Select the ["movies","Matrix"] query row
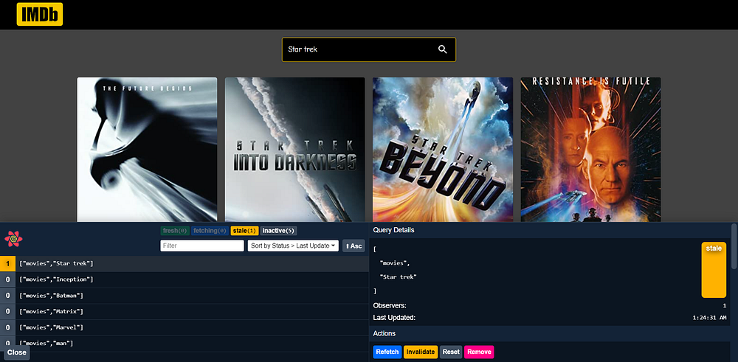Viewport: 738px width, 362px height. click(x=184, y=312)
